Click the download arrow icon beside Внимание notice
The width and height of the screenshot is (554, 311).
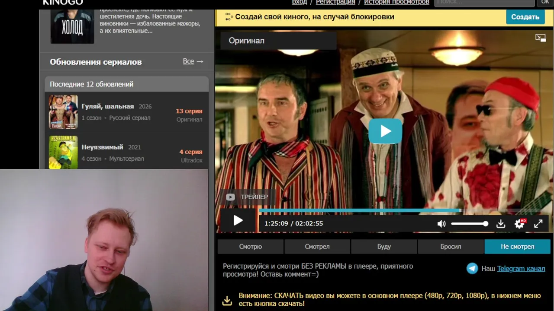pyautogui.click(x=227, y=300)
